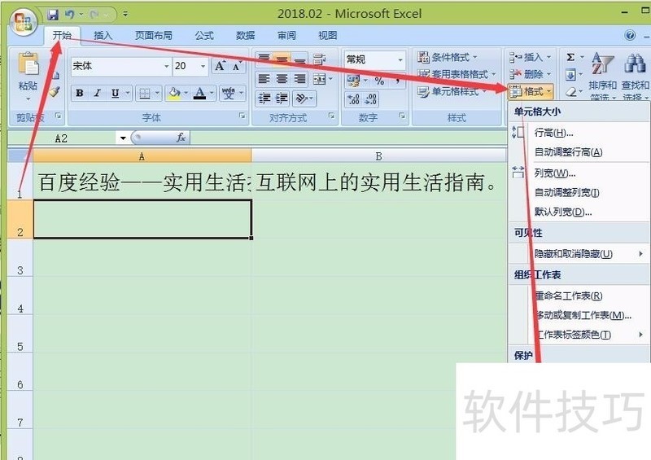651x460 pixels.
Task: Open the underline style dropdown arrow
Action: (128, 93)
